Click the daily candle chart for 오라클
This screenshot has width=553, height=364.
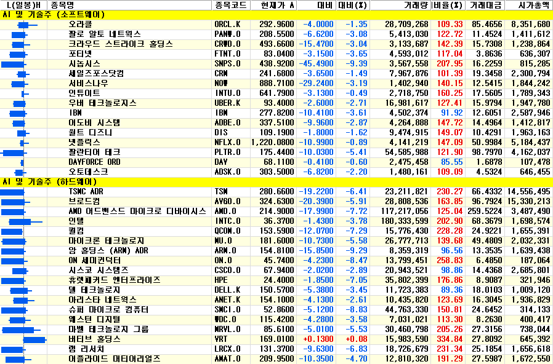point(23,24)
